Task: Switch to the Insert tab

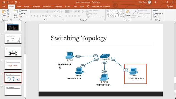Action: click(19, 7)
